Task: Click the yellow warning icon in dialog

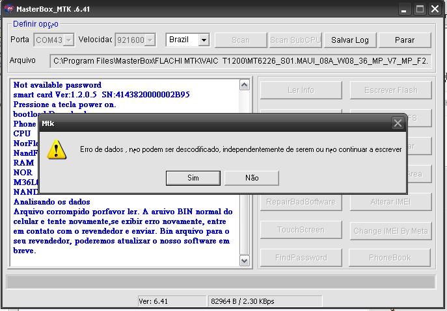Action: pyautogui.click(x=57, y=149)
